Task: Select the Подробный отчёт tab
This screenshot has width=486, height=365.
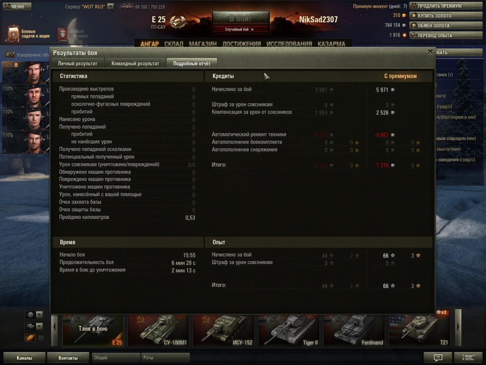Action: [192, 63]
